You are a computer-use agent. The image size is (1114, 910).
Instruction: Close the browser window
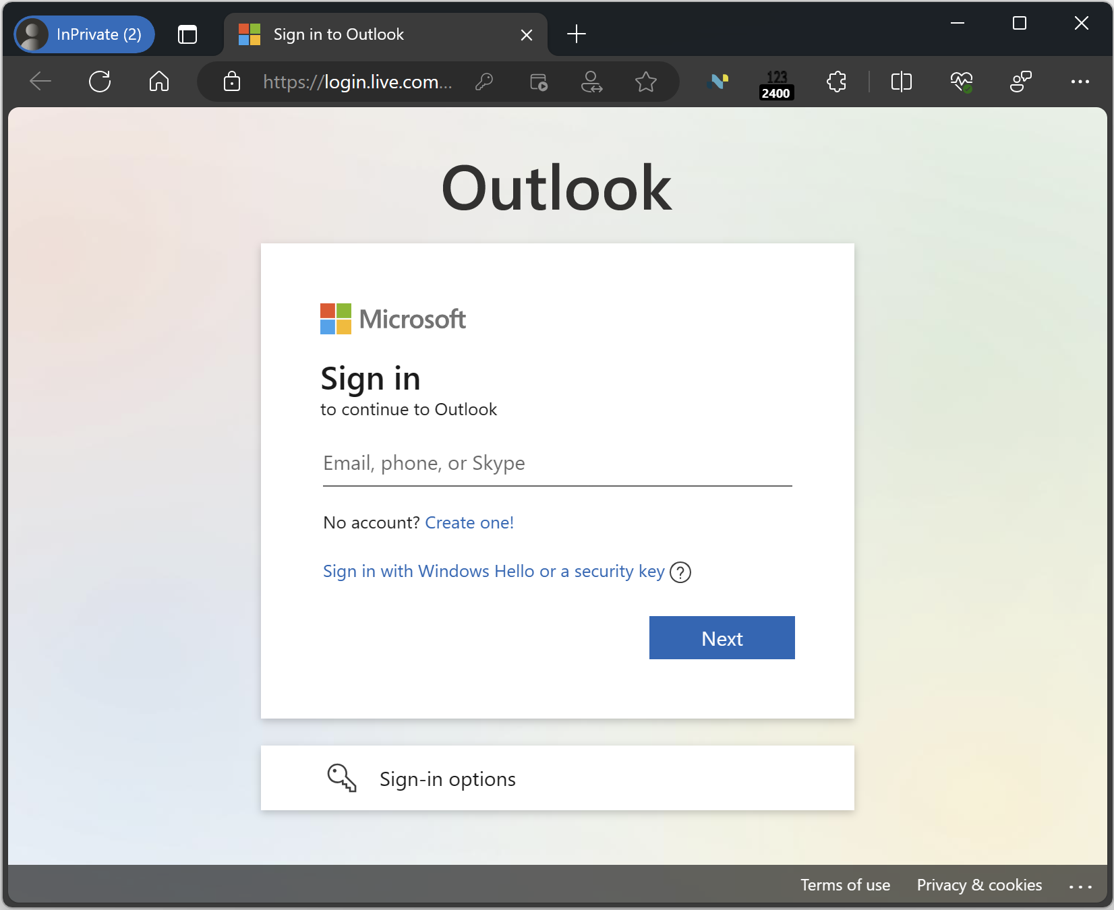click(x=1082, y=23)
